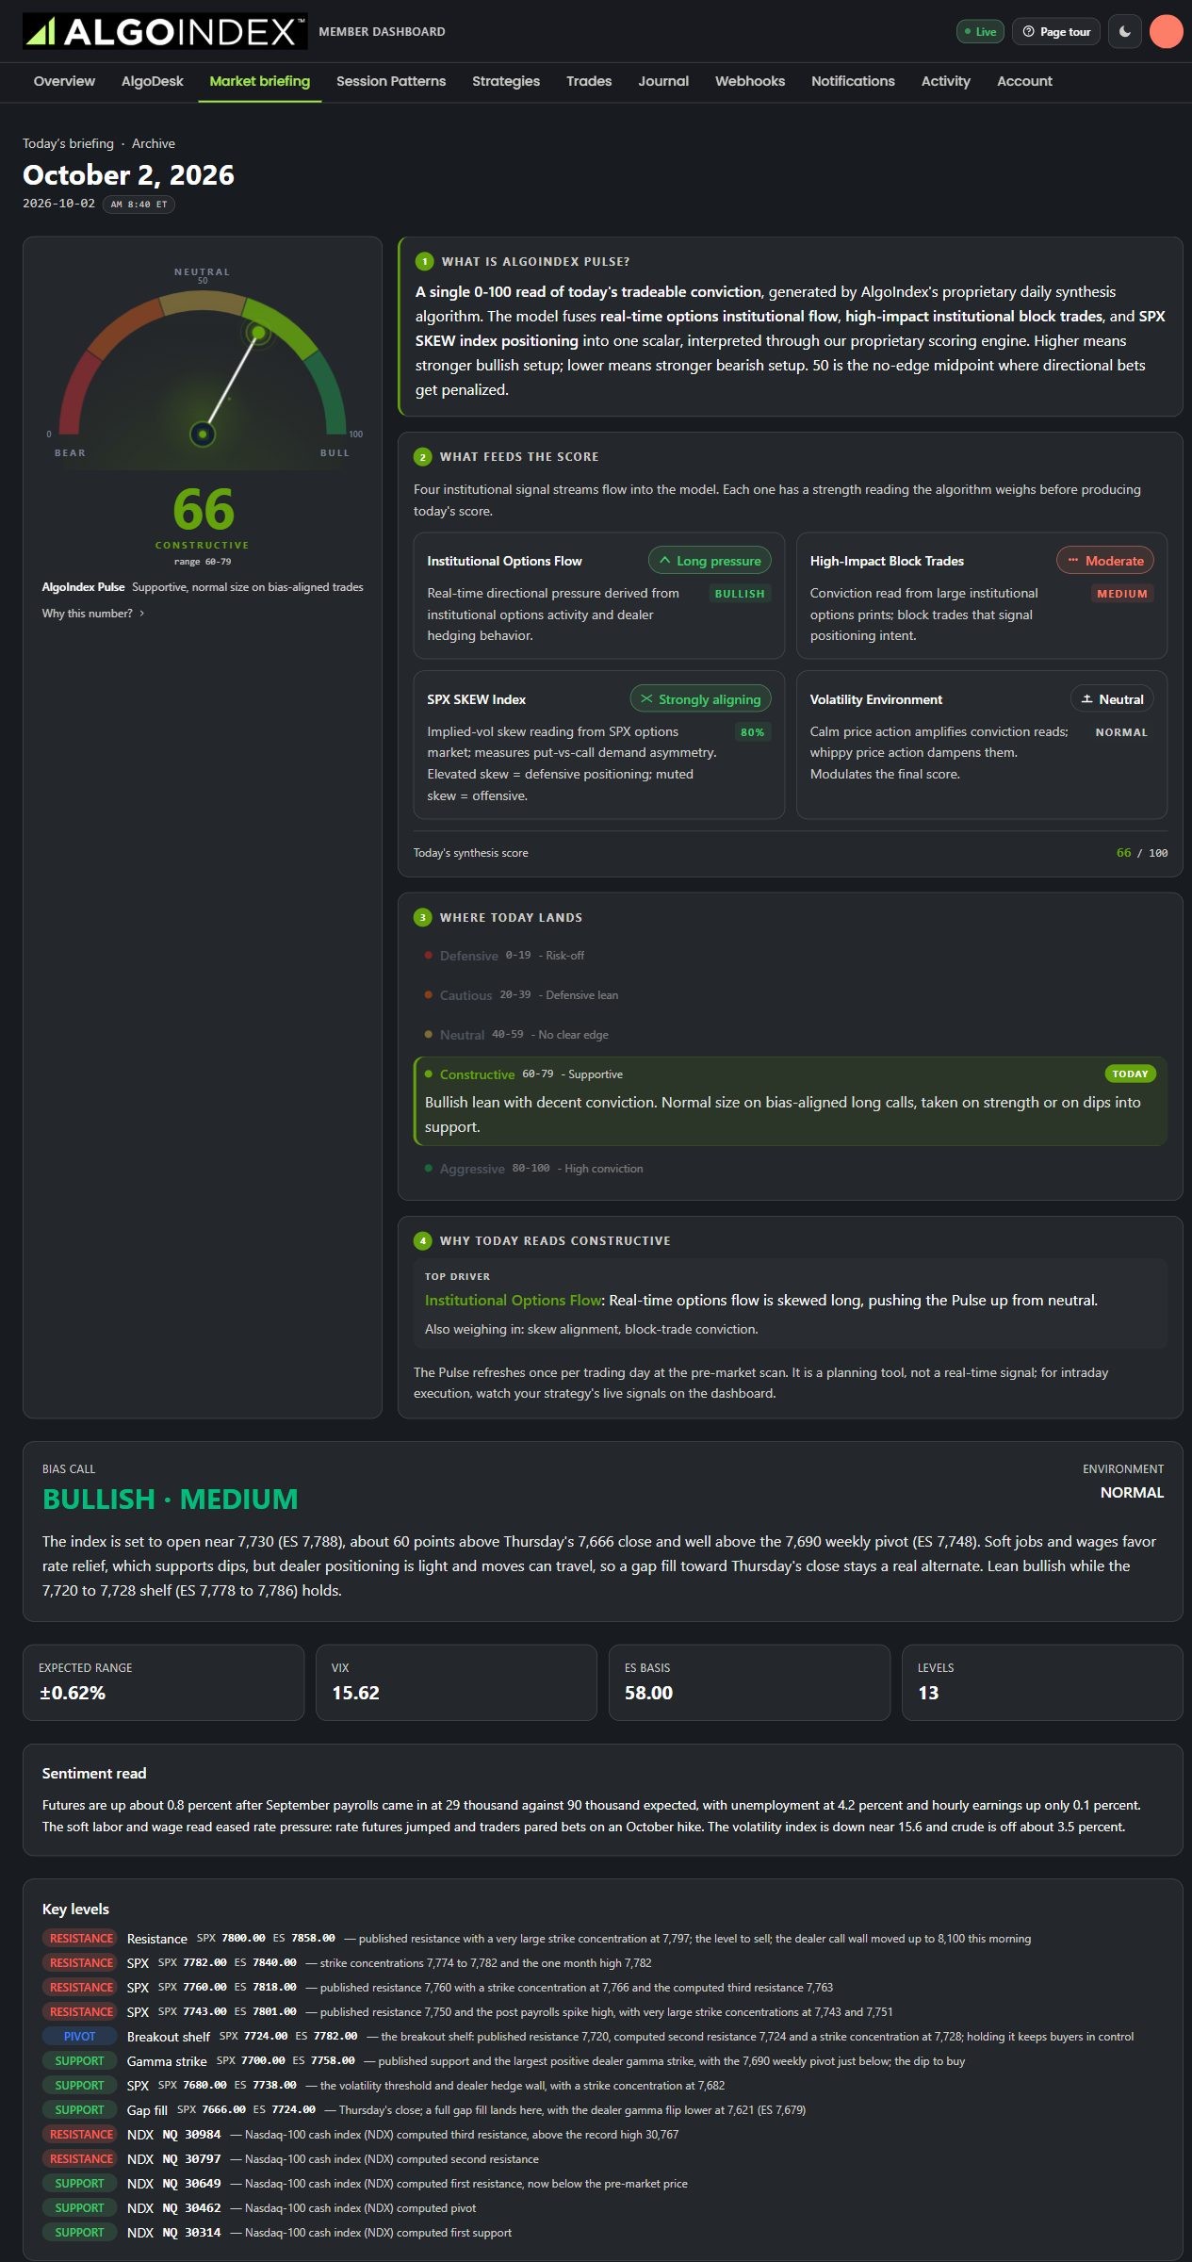Click the Neutral volatility badge
The width and height of the screenshot is (1192, 2262).
pyautogui.click(x=1112, y=699)
